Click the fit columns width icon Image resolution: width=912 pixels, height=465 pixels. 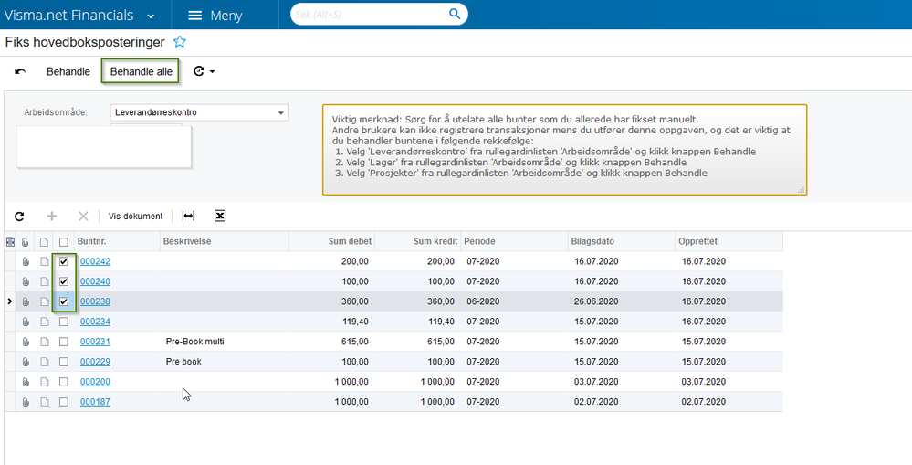click(188, 217)
